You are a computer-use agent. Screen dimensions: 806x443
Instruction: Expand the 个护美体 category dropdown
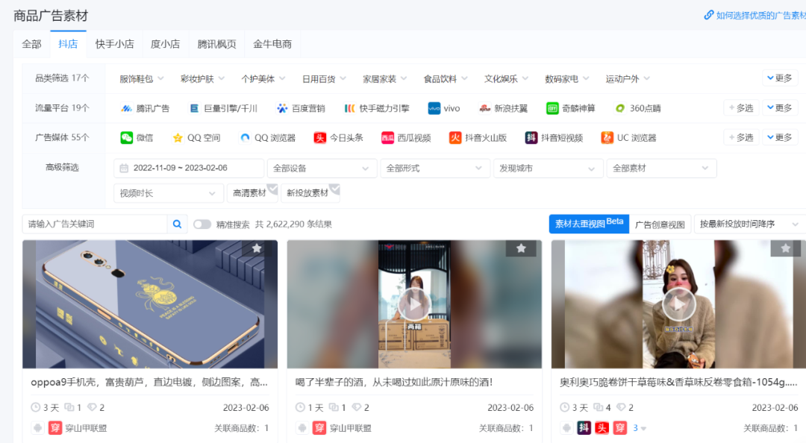tap(263, 78)
